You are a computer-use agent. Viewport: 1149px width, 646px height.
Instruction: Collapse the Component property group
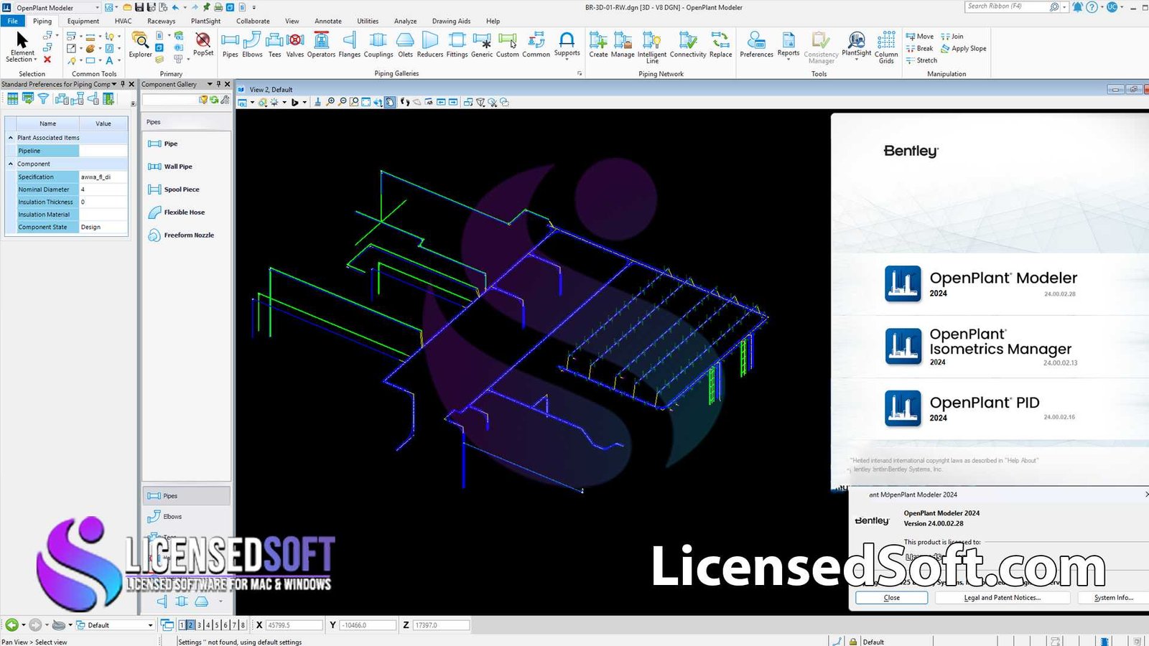tap(11, 164)
